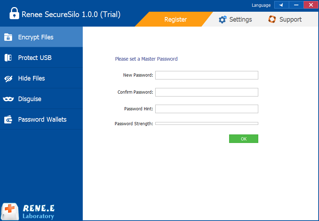Click the Password Wallets wallet icon
The height and width of the screenshot is (221, 319).
point(8,120)
